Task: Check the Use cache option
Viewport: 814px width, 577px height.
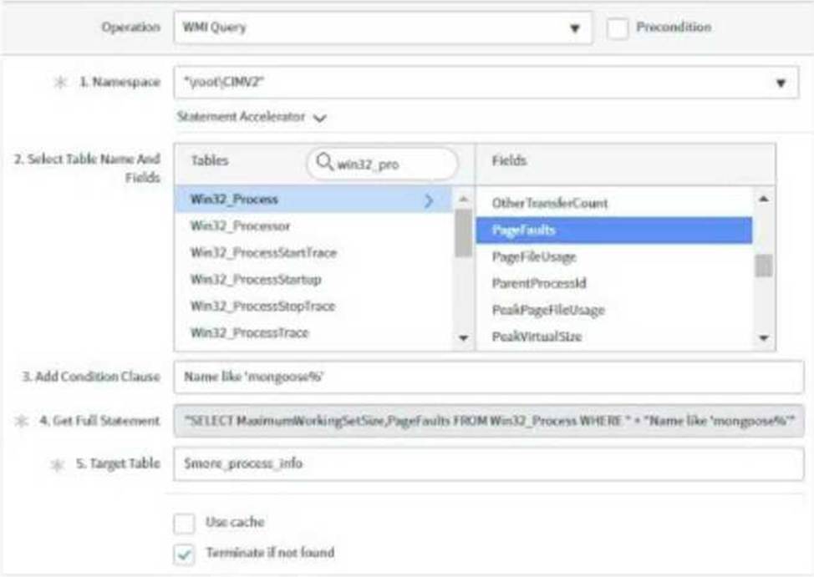Action: click(185, 523)
